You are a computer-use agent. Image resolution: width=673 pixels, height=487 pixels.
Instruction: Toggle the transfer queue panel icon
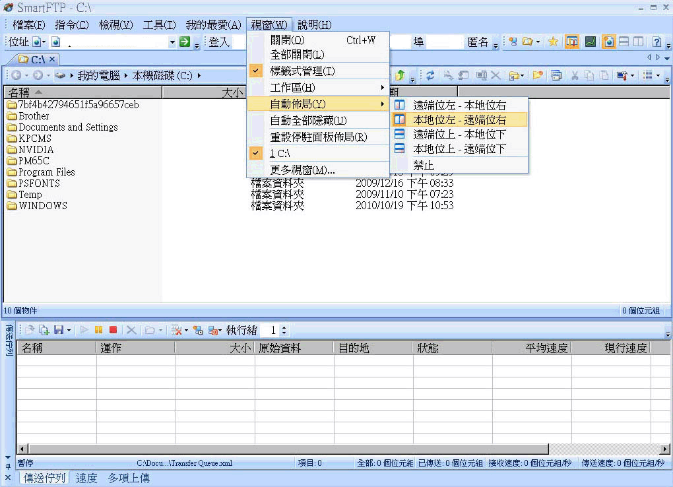(x=571, y=42)
